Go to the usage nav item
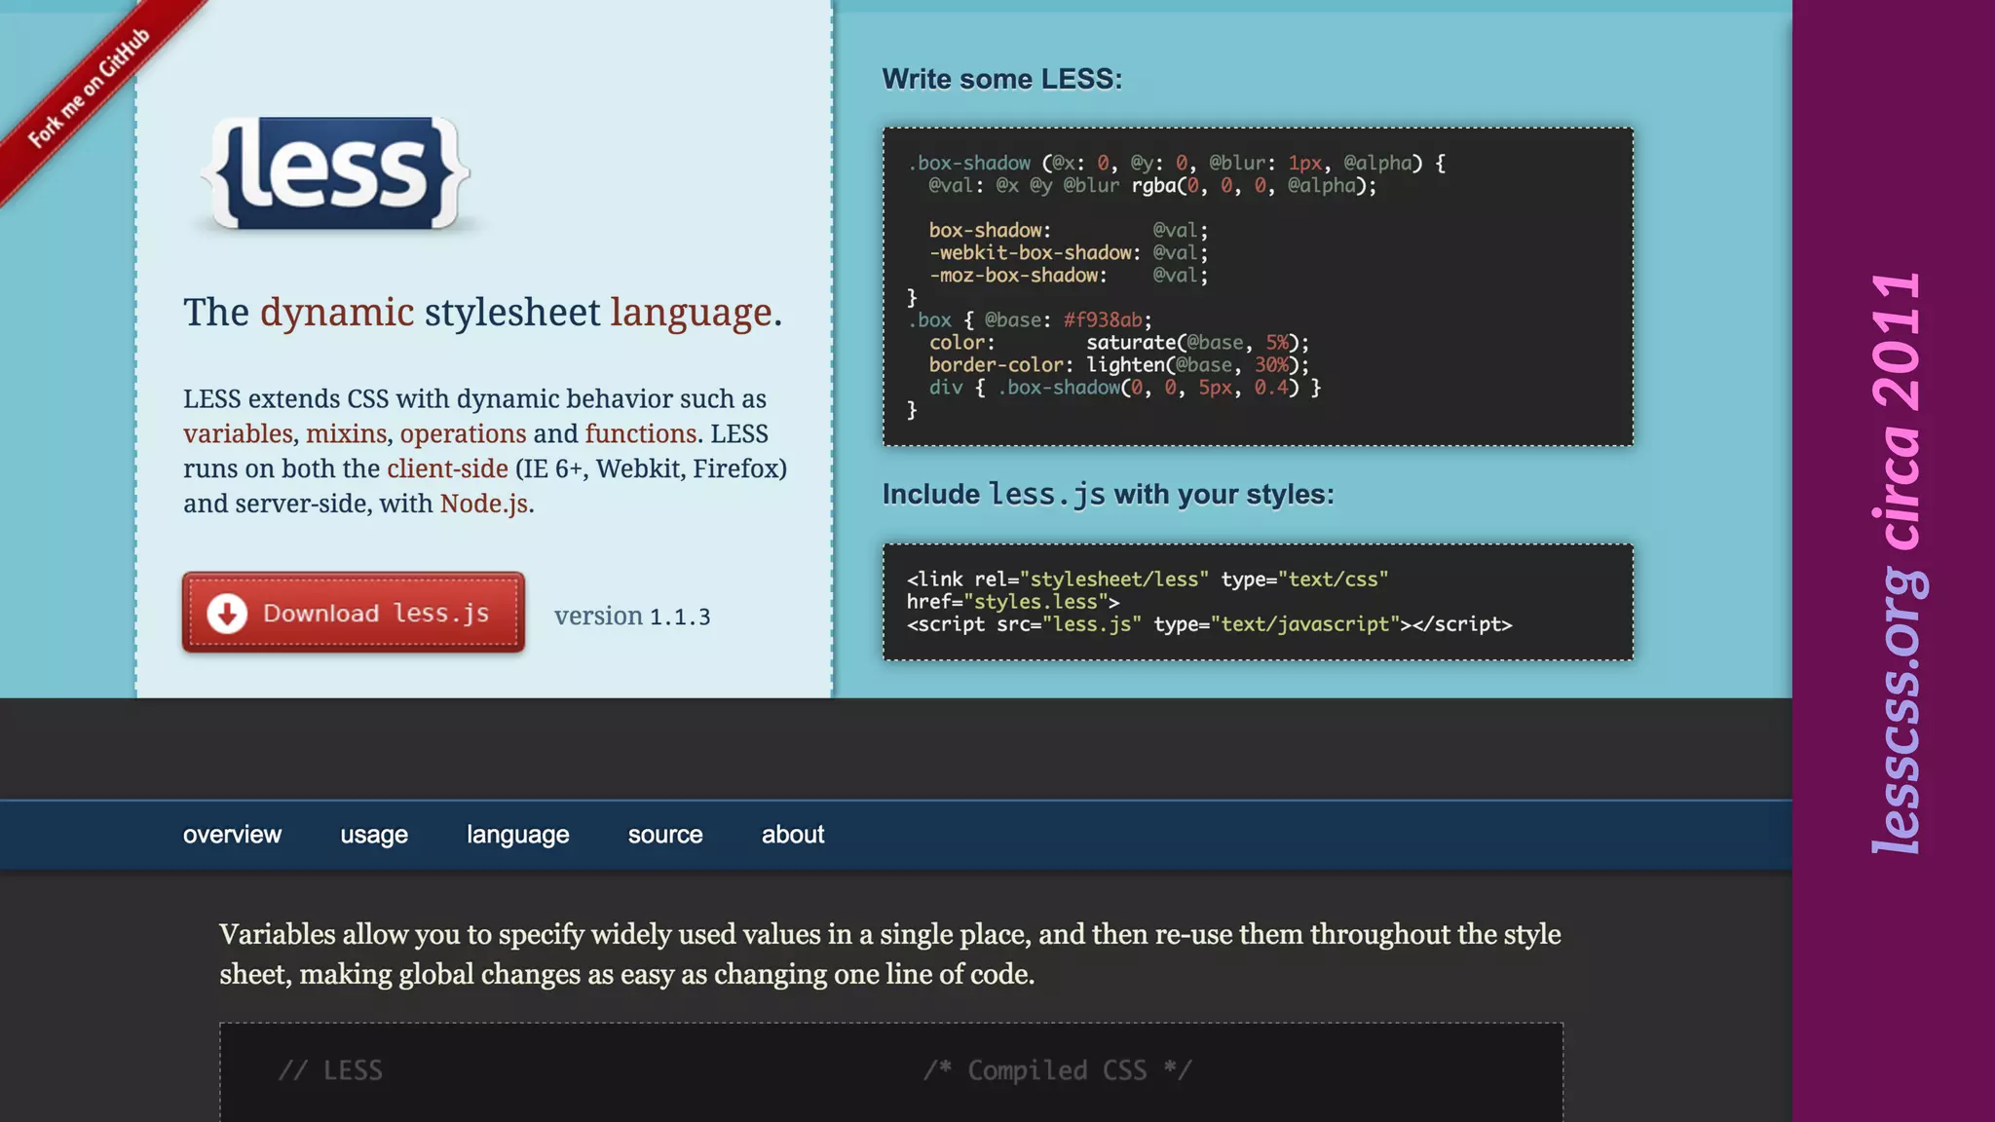This screenshot has width=1995, height=1122. tap(374, 835)
